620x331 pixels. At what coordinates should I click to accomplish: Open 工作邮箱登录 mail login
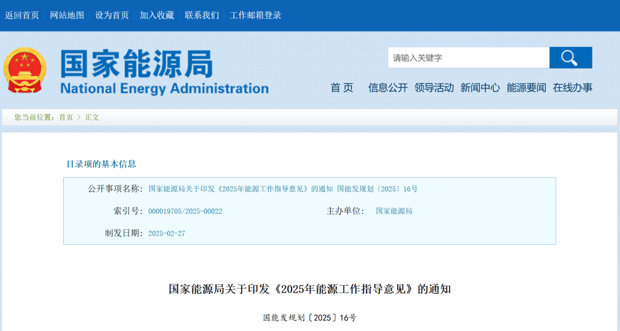pos(255,15)
